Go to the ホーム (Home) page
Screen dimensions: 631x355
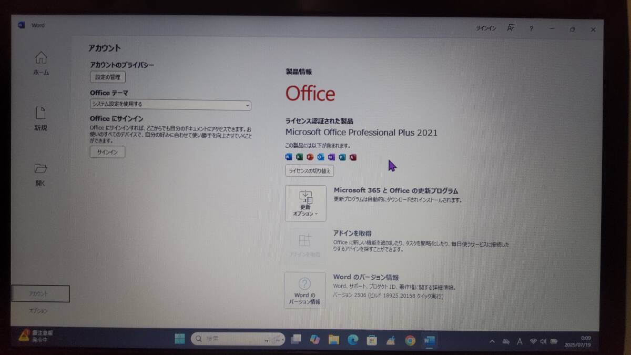[41, 64]
